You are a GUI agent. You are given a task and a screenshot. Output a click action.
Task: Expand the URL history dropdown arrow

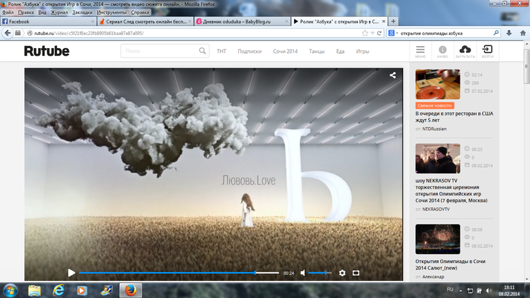372,33
